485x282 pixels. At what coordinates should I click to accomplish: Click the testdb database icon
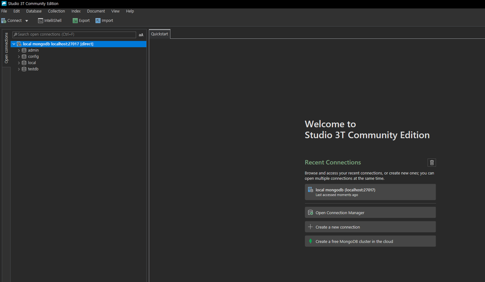24,69
